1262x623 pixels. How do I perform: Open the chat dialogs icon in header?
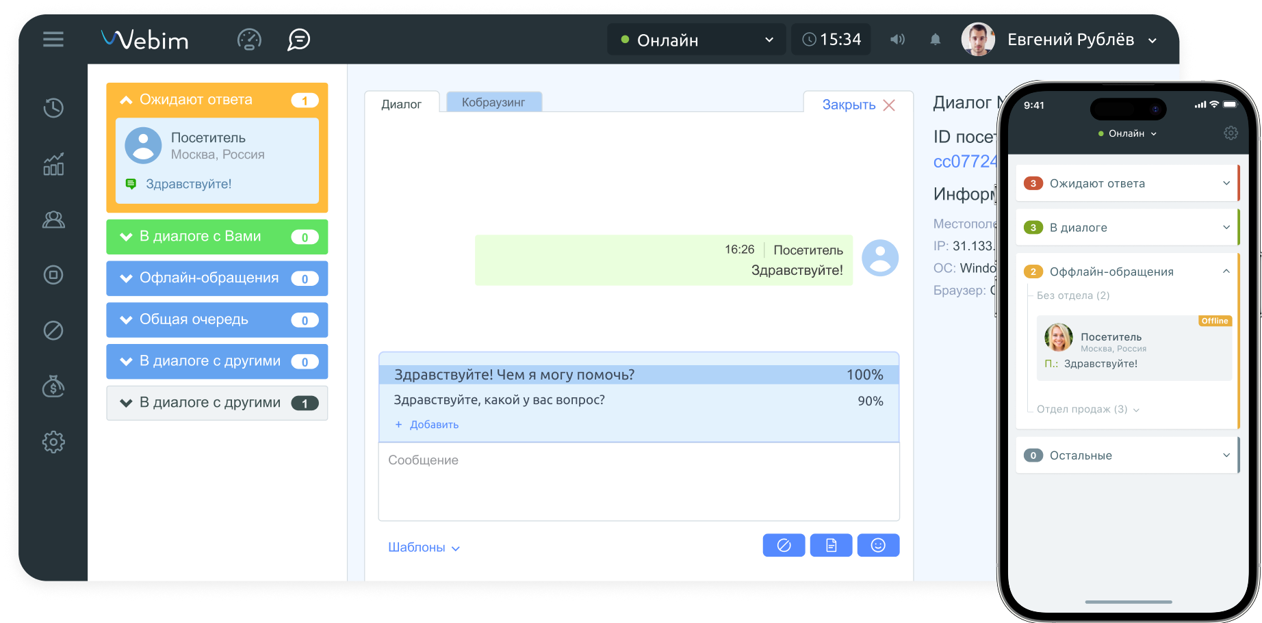click(x=298, y=40)
